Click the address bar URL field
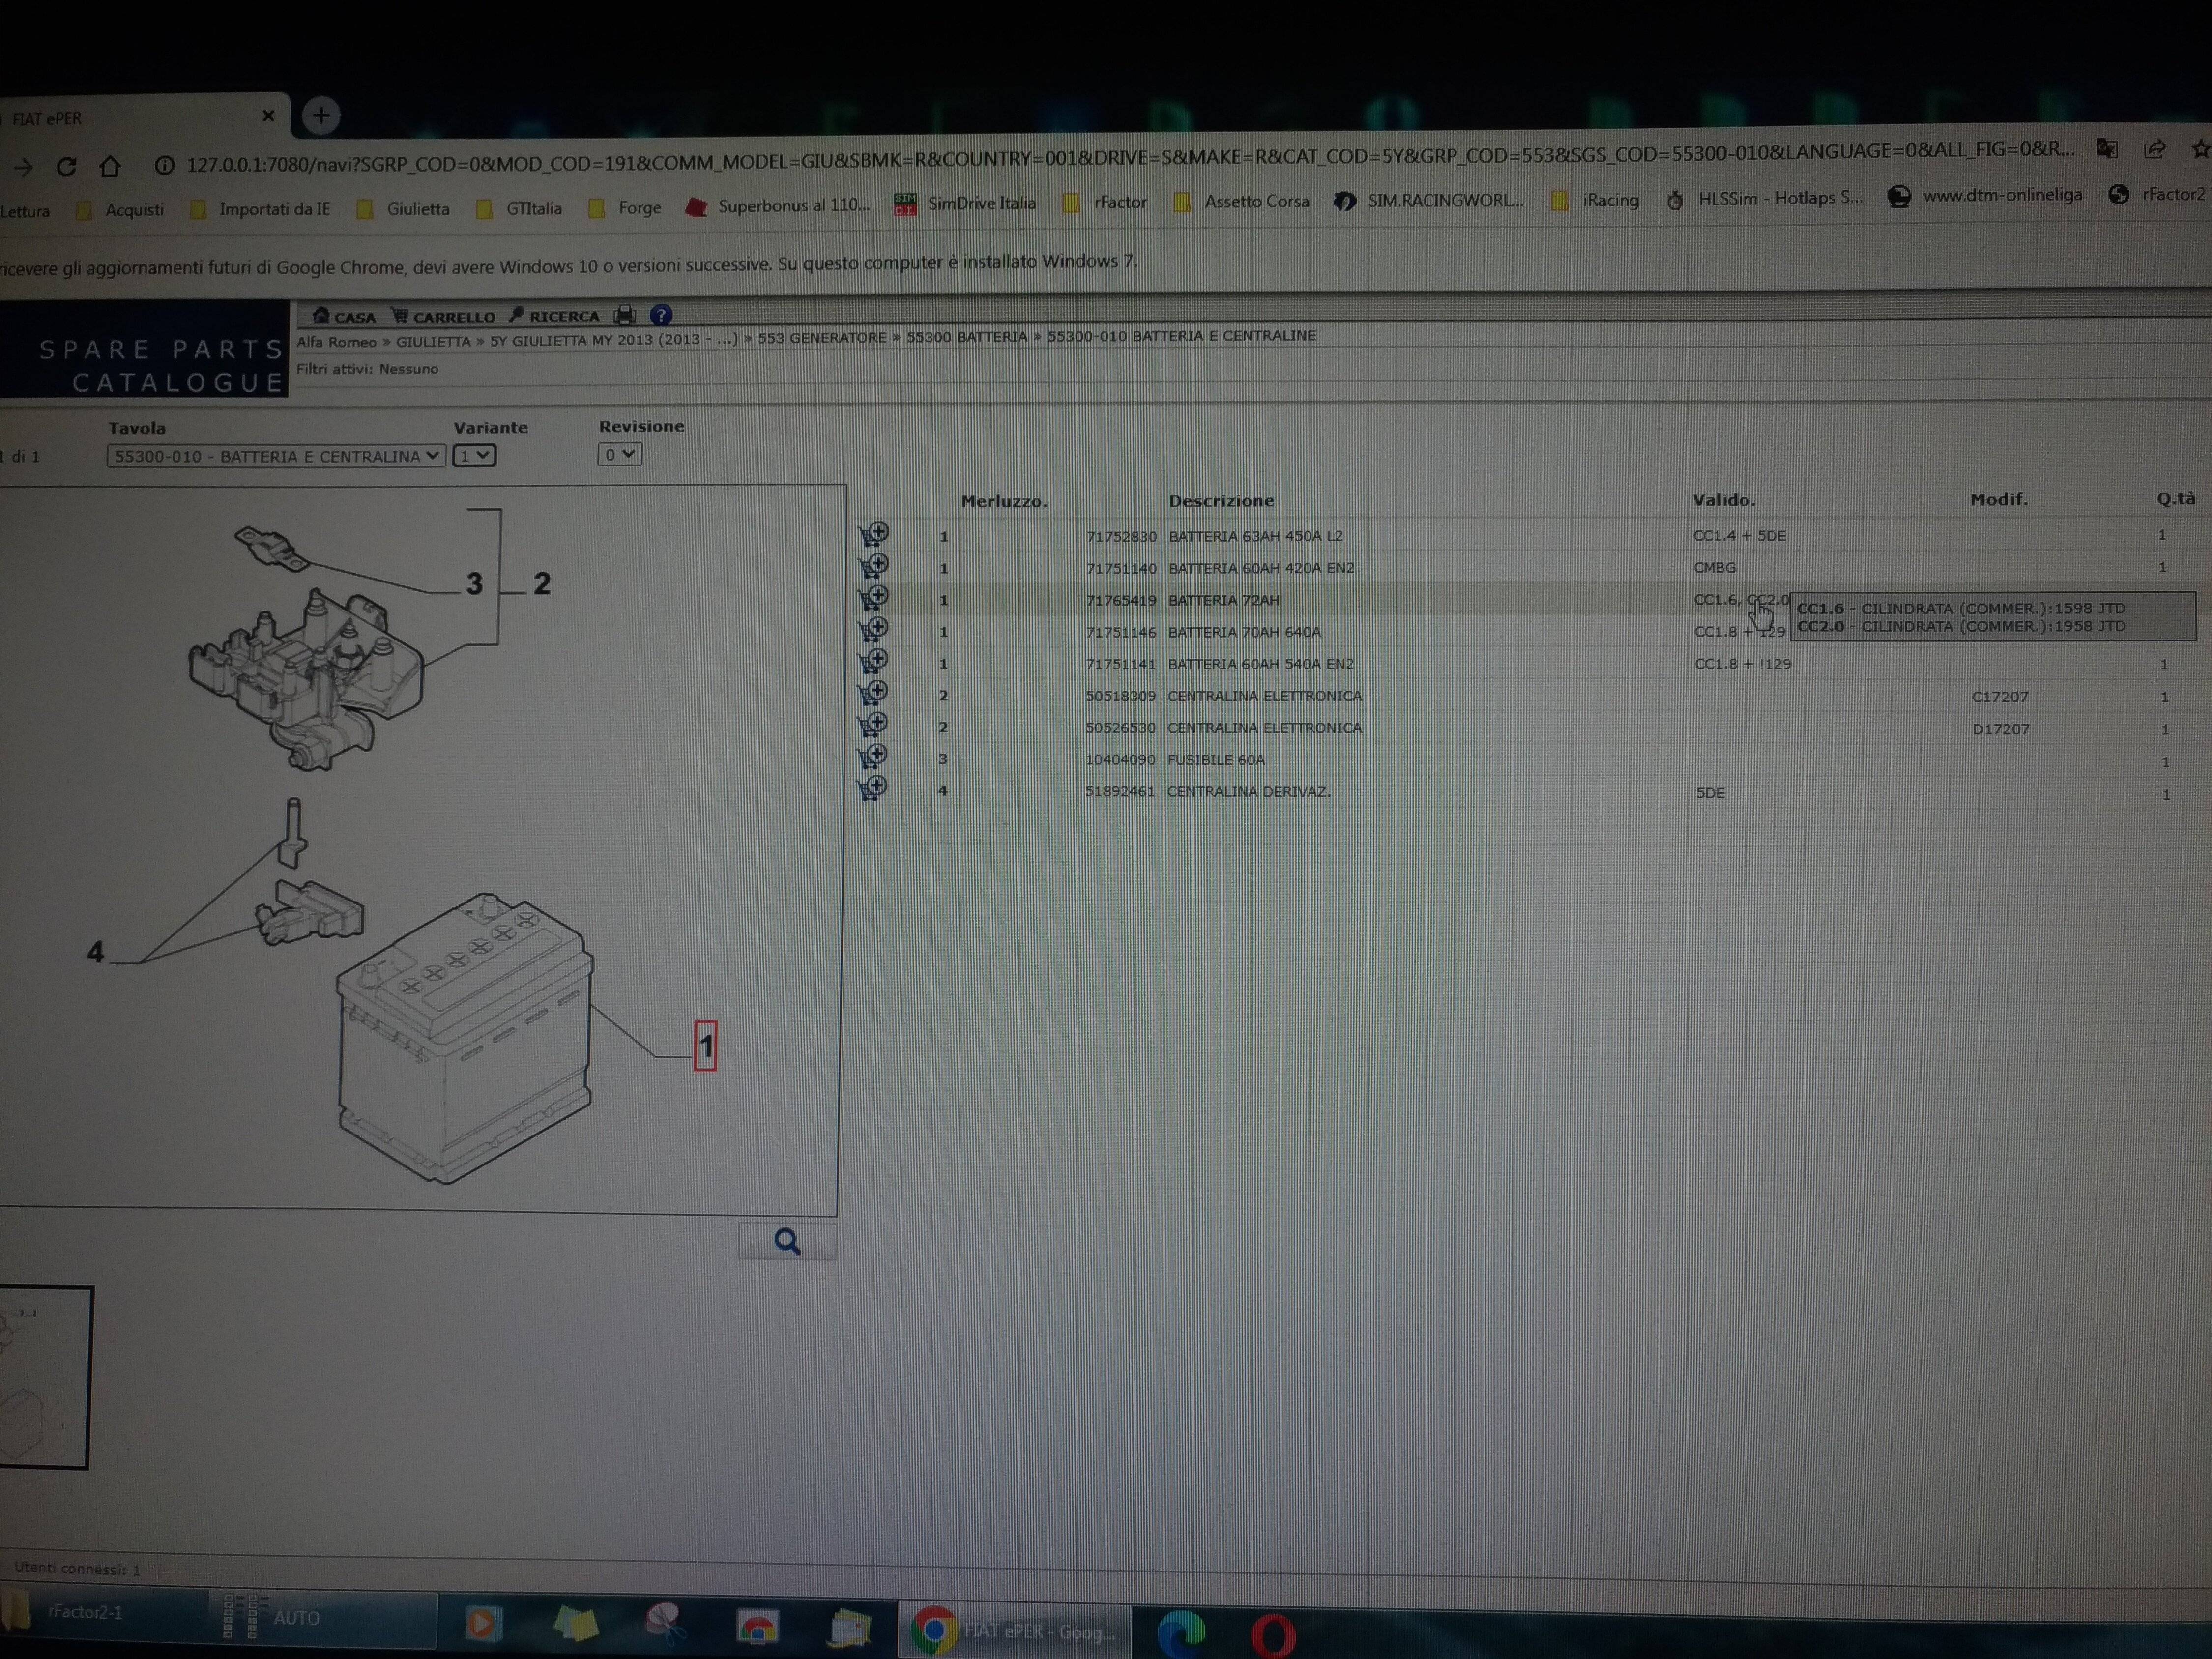The height and width of the screenshot is (1659, 2212). pos(1130,157)
